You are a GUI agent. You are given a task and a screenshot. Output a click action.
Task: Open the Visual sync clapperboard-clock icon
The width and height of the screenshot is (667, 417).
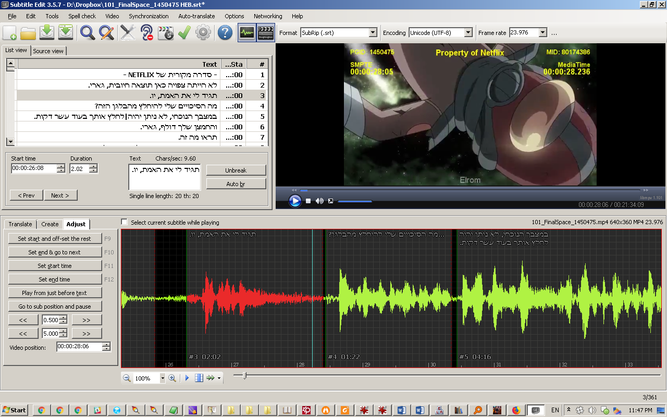click(x=166, y=32)
